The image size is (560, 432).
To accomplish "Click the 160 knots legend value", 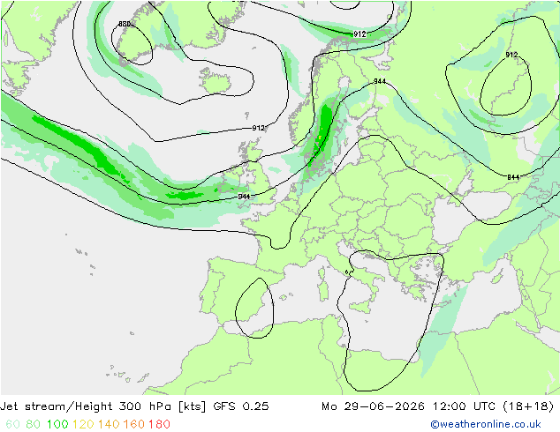I will pyautogui.click(x=134, y=424).
